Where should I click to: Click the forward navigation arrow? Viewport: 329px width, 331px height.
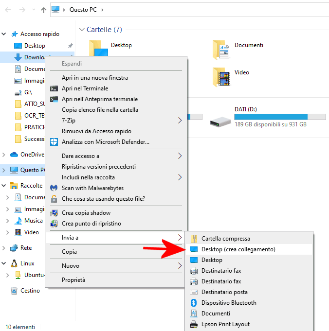[x=22, y=10]
